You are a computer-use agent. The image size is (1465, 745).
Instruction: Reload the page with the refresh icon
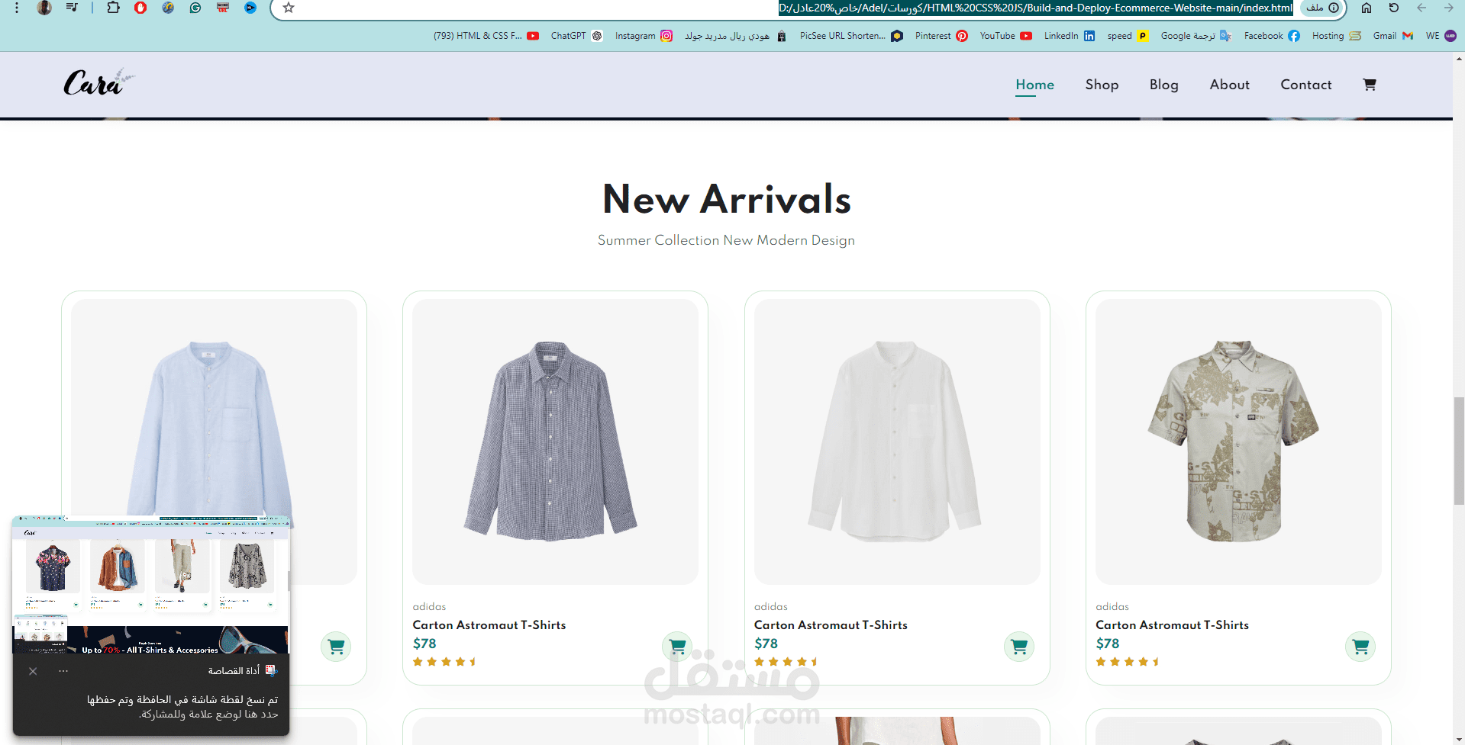point(1394,8)
